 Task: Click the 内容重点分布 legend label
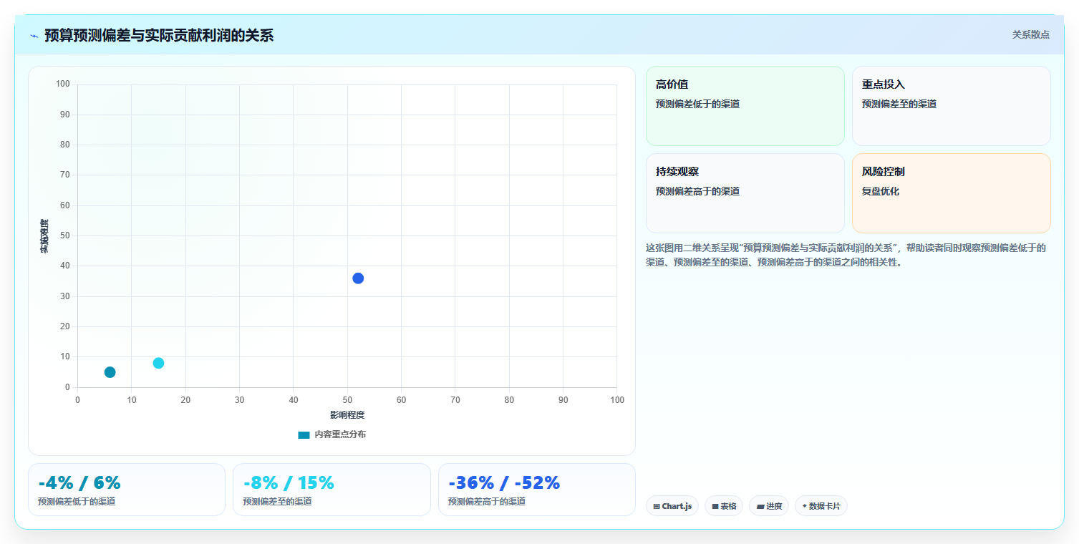(x=340, y=434)
